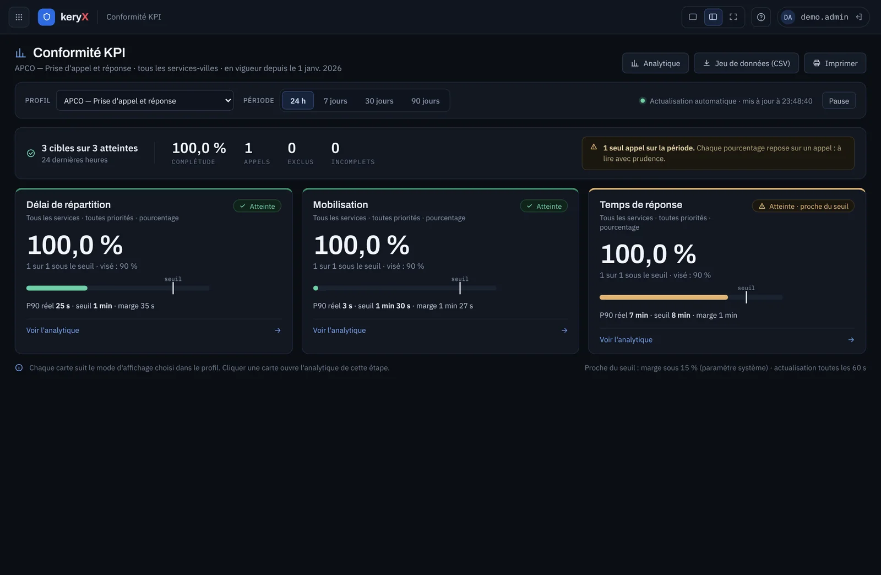Click the info icon in the footer note
881x575 pixels.
point(19,368)
